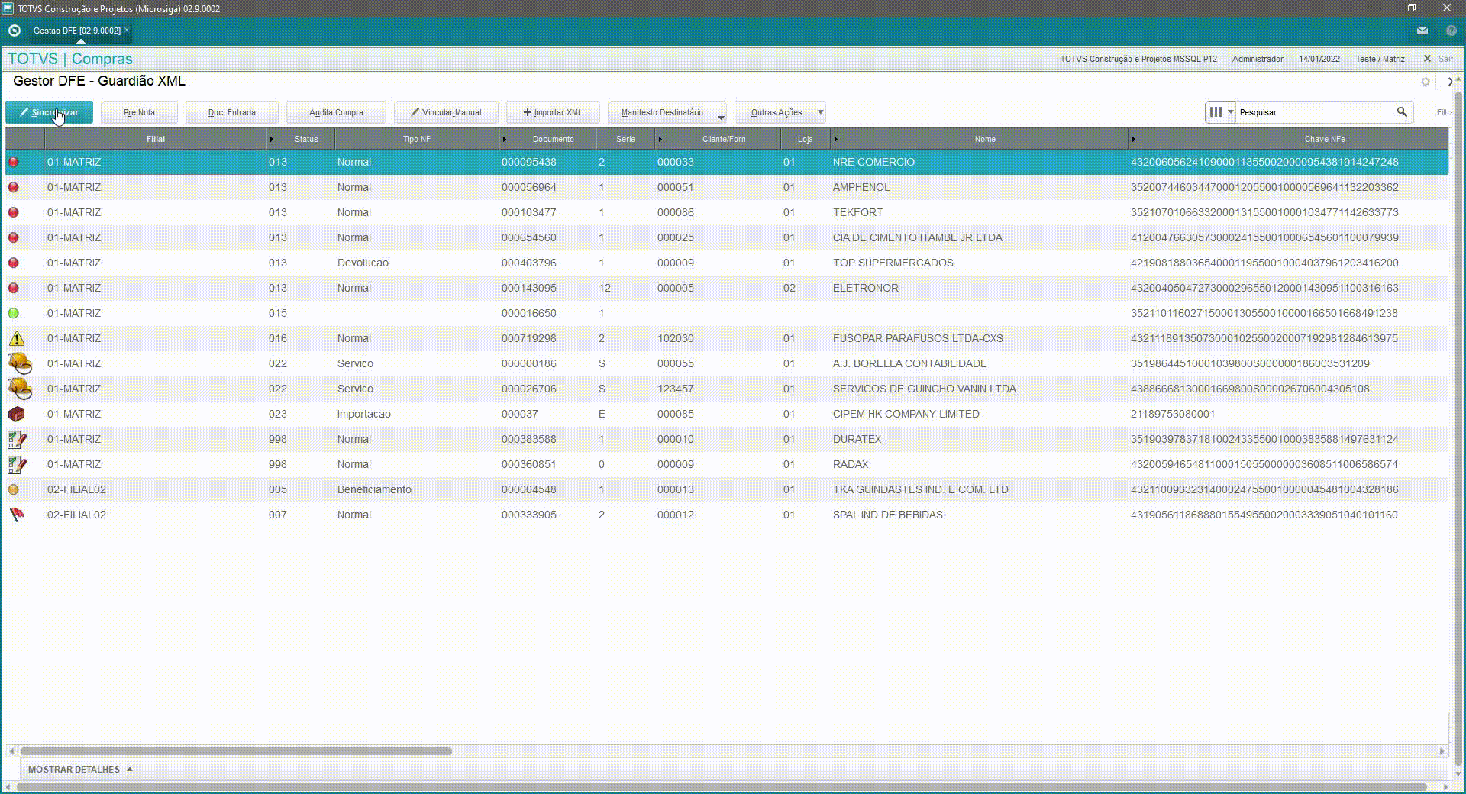Expand MOSTRAR DETALHES panel
1466x794 pixels.
click(x=80, y=769)
